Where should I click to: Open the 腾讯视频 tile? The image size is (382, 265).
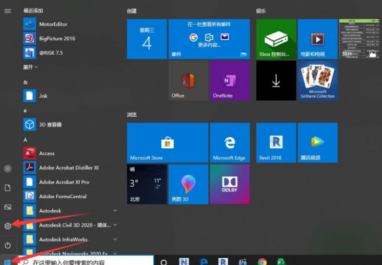point(318,143)
